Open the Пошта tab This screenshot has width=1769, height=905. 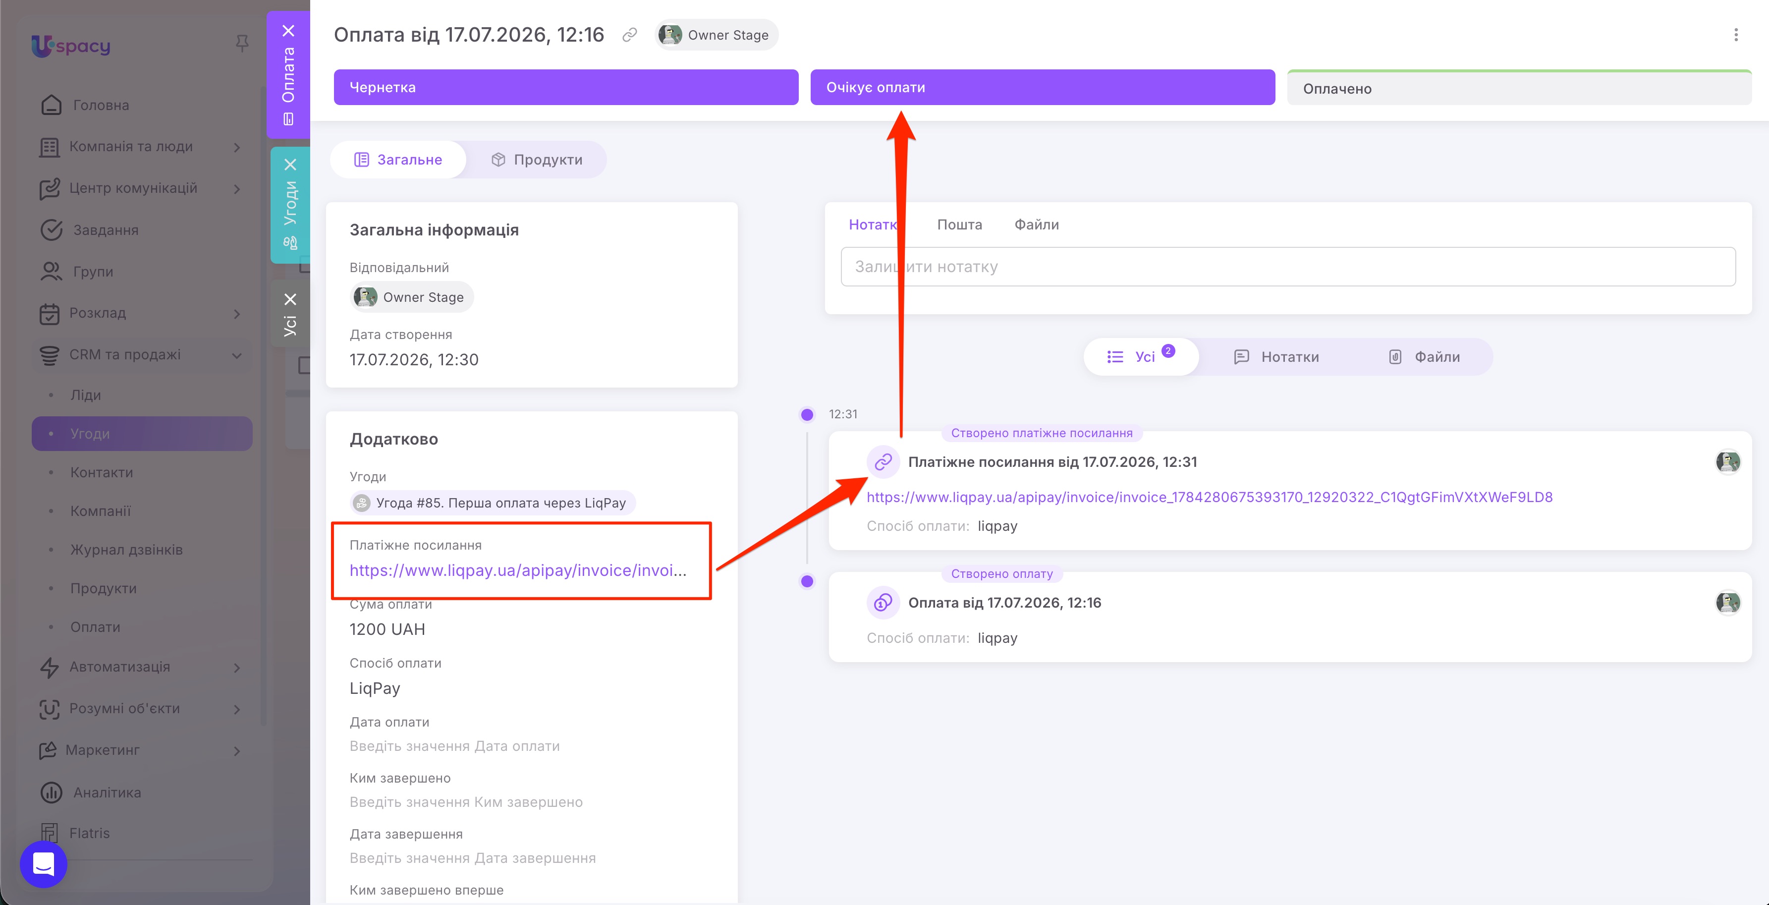click(959, 225)
